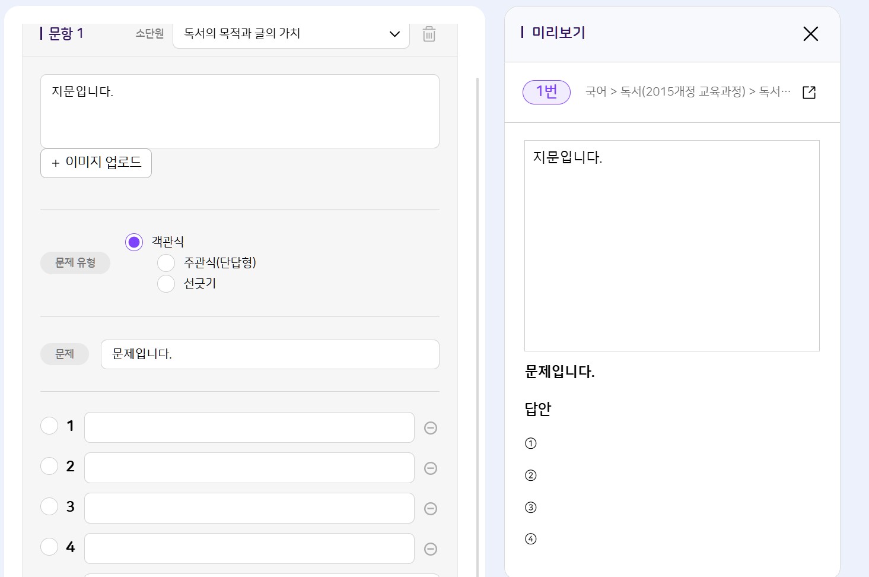This screenshot has height=577, width=869.
Task: Mark choice 2 as the correct answer
Action: (x=49, y=466)
